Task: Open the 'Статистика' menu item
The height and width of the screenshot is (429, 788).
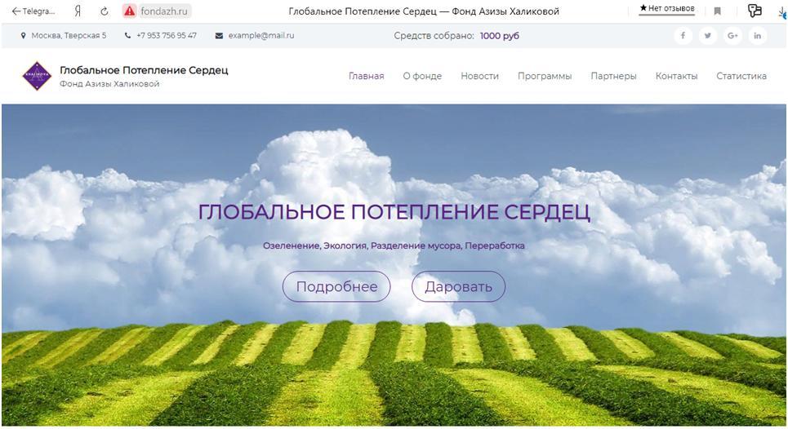Action: point(741,77)
